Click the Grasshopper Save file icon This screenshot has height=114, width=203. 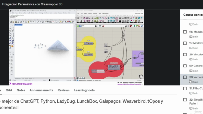pyautogui.click(x=80, y=26)
